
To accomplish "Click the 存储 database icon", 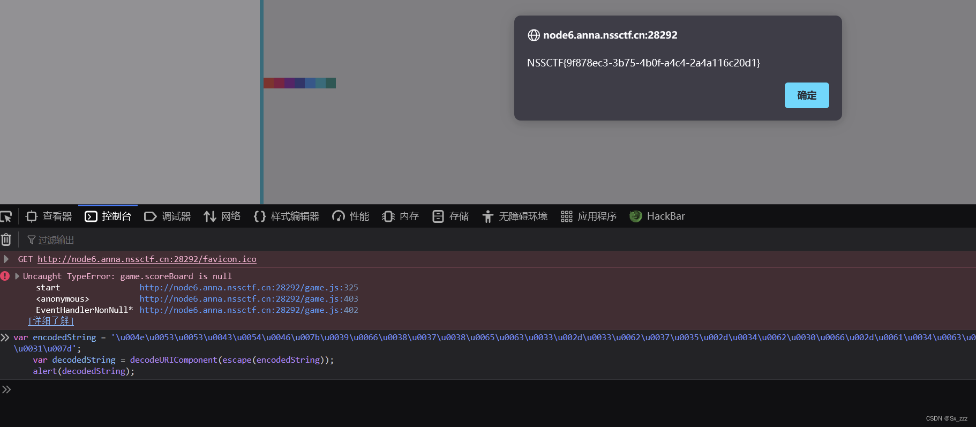I will [438, 216].
